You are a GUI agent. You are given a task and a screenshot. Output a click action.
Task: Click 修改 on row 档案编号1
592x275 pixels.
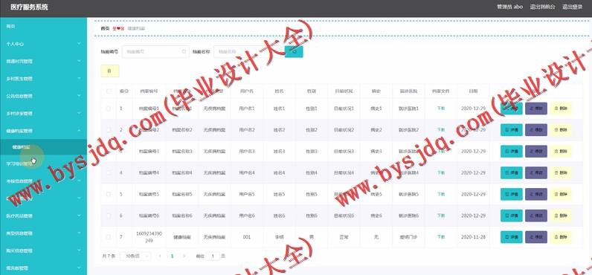click(536, 109)
